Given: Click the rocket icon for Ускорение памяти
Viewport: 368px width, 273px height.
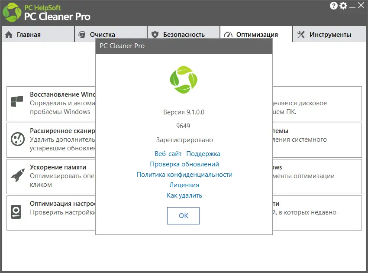Looking at the screenshot, I should 18,175.
